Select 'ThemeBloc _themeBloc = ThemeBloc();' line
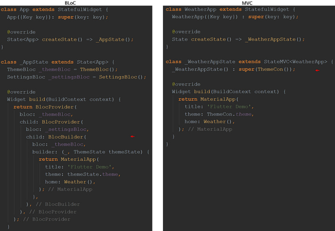 click(62, 70)
